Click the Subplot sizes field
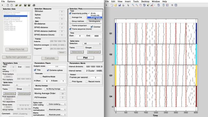Viewport: 208px width, 117px height. (x=57, y=66)
